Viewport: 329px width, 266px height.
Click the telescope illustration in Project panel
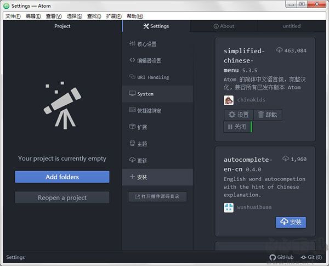point(62,105)
